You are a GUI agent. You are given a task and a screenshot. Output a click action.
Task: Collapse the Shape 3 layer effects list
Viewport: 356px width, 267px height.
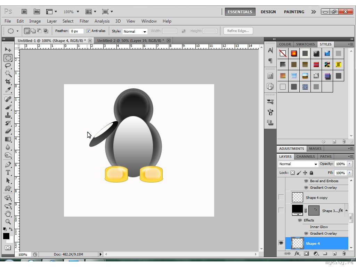(346, 211)
